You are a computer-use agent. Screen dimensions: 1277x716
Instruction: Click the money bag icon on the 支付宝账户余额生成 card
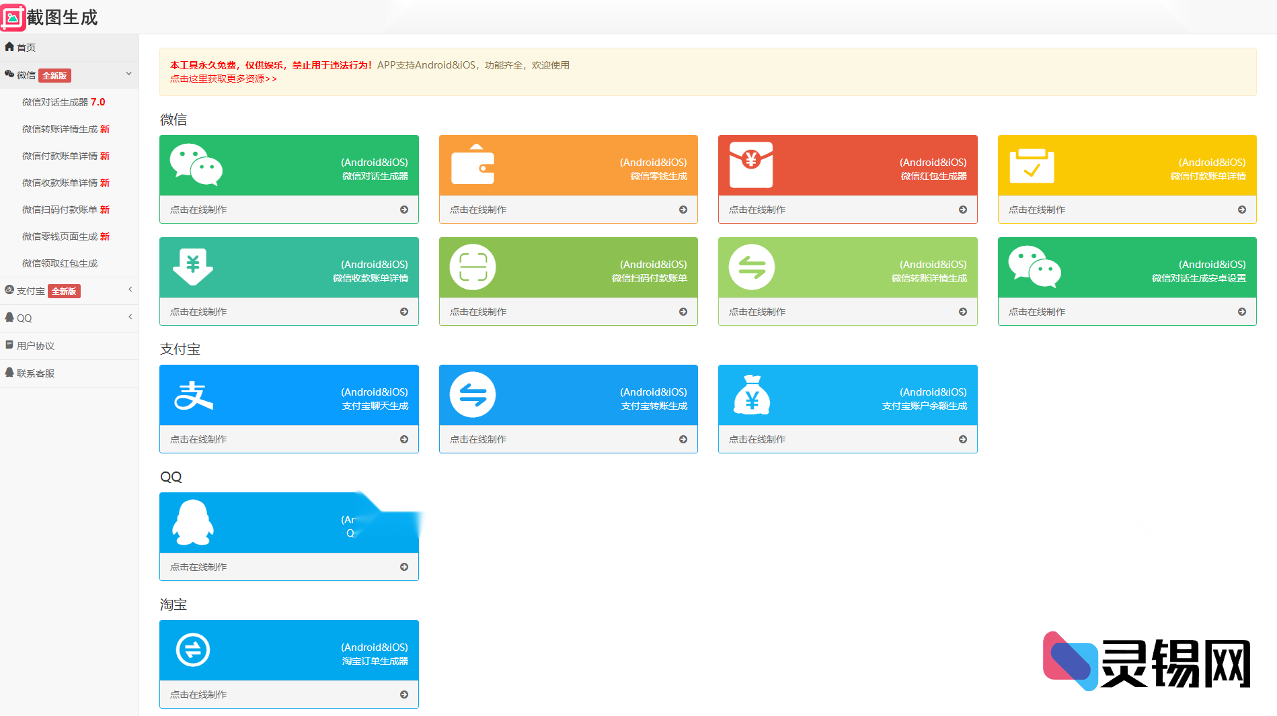point(752,395)
